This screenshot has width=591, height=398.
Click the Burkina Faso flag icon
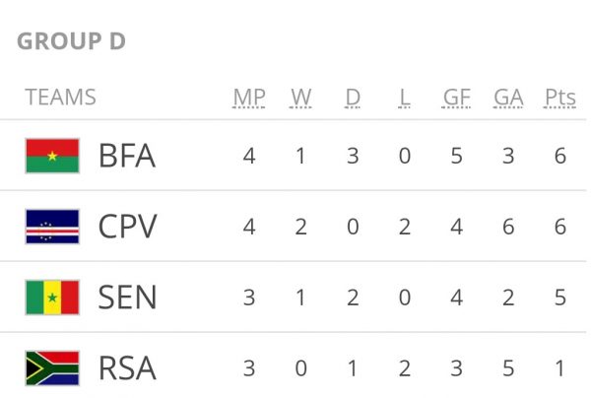coord(51,156)
